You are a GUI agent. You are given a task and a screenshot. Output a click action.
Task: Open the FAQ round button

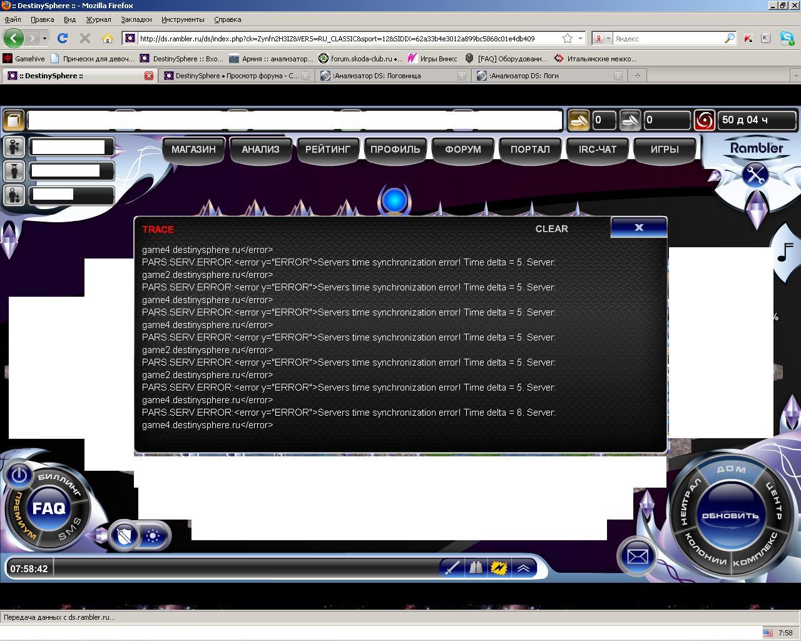49,508
